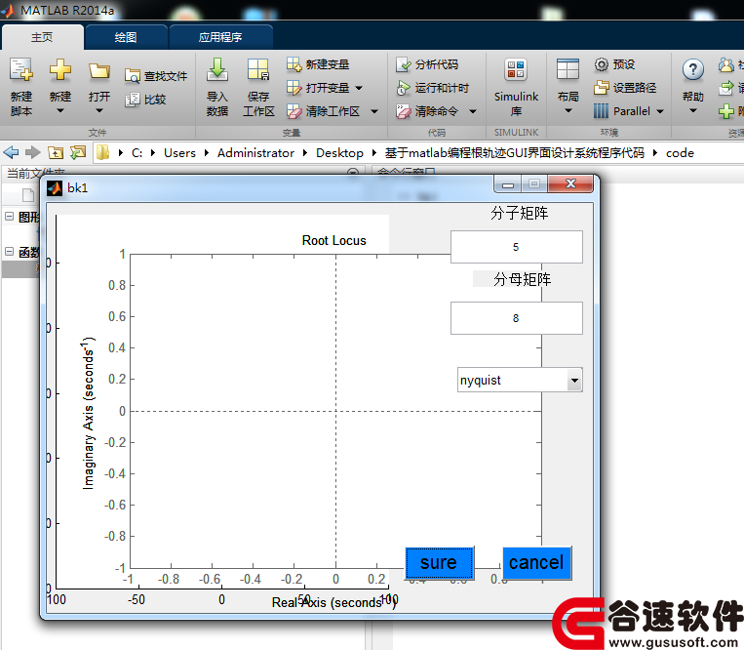Screen dimensions: 744x650
Task: Expand Clear Workspace dropdown arrow
Action: coord(374,112)
